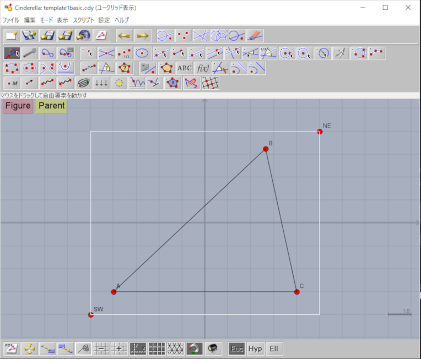Select the measure angle tool
Screen dimensions: 421x359
point(106,68)
